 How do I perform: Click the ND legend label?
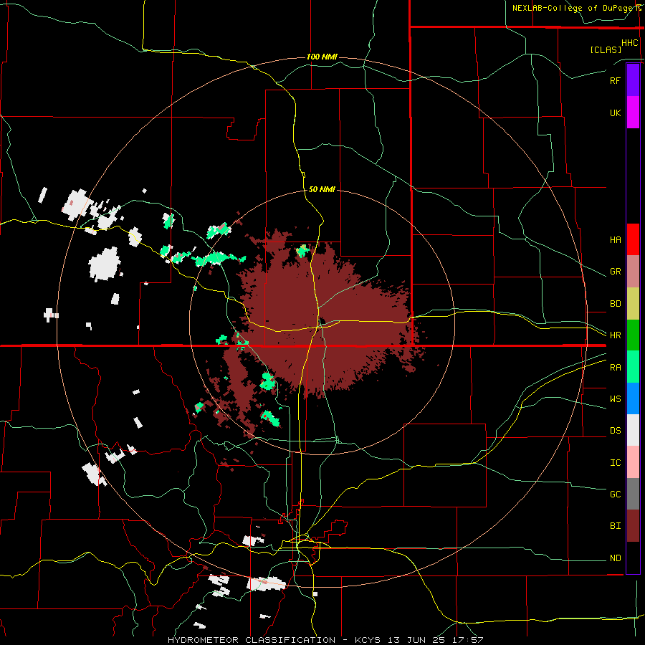615,558
